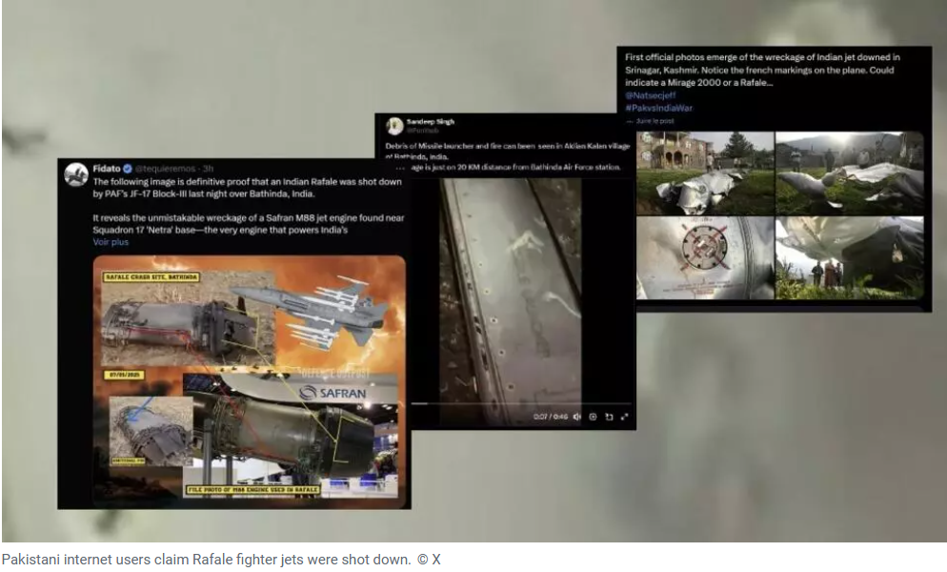This screenshot has height=572, width=947.
Task: Click the picture-in-picture video icon
Action: 609,417
